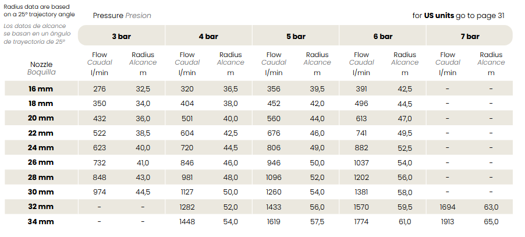Click the 20 mm nozzle row label
525x237 pixels.
pyautogui.click(x=41, y=118)
